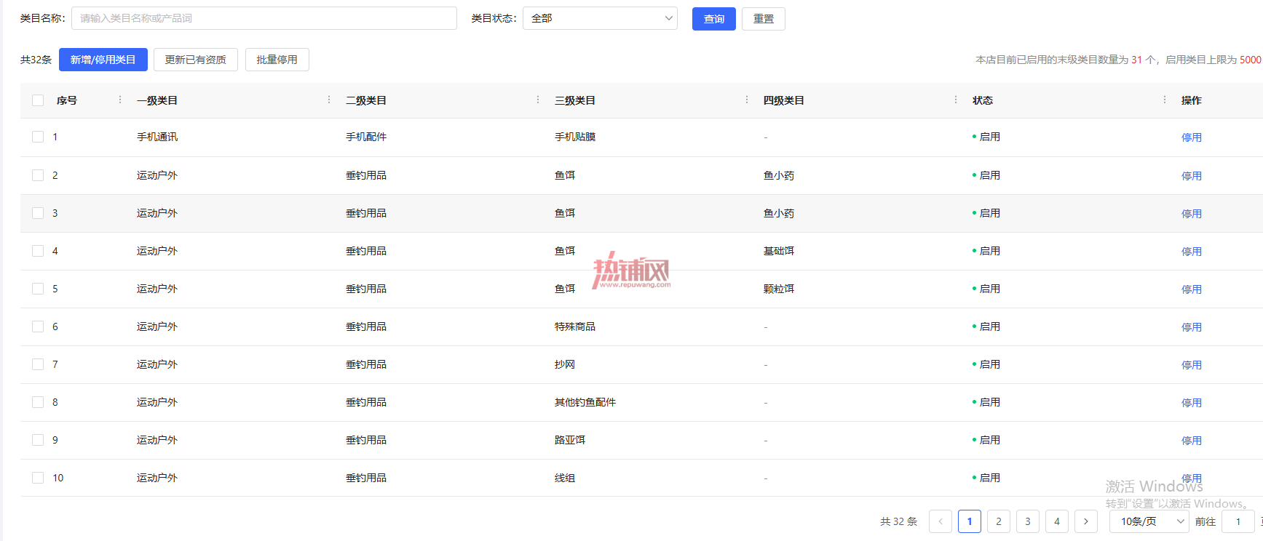
Task: Tick the checkbox for row 5 颗粒饵
Action: click(38, 289)
